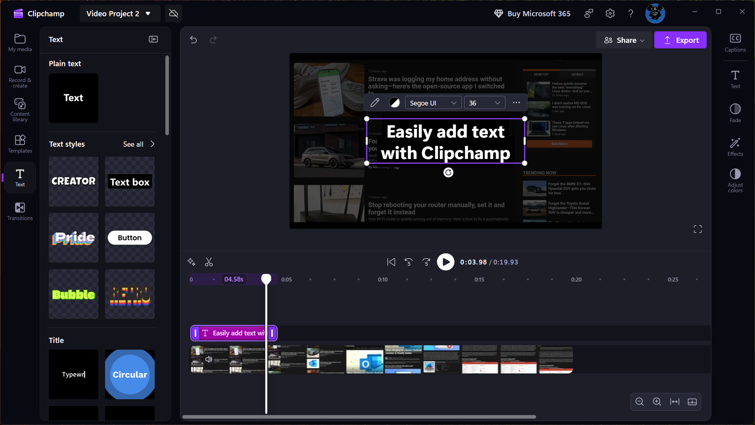Click the auto-compose sparkle icon
Image resolution: width=755 pixels, height=425 pixels.
pos(192,262)
